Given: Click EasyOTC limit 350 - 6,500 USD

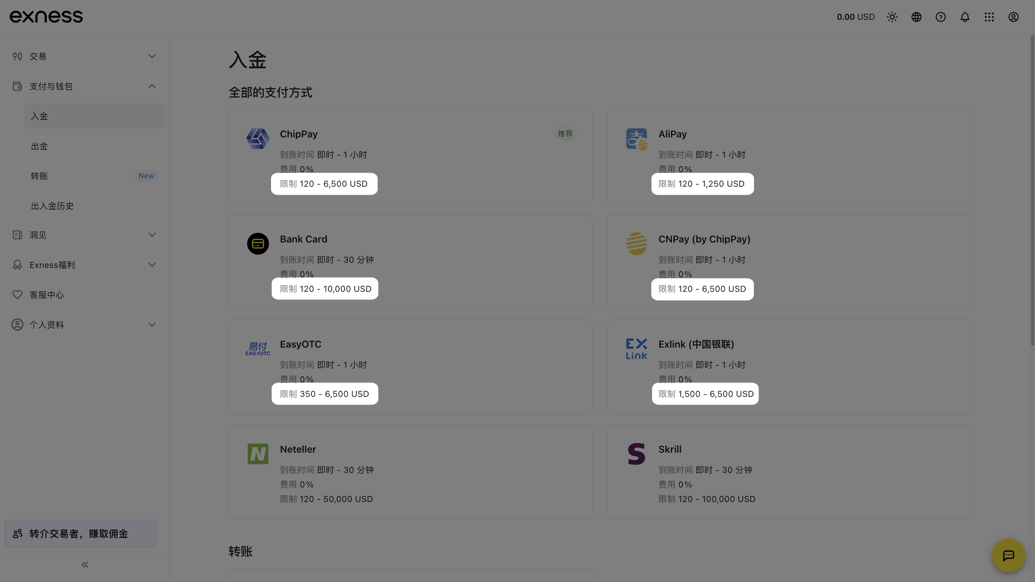Looking at the screenshot, I should pyautogui.click(x=325, y=394).
